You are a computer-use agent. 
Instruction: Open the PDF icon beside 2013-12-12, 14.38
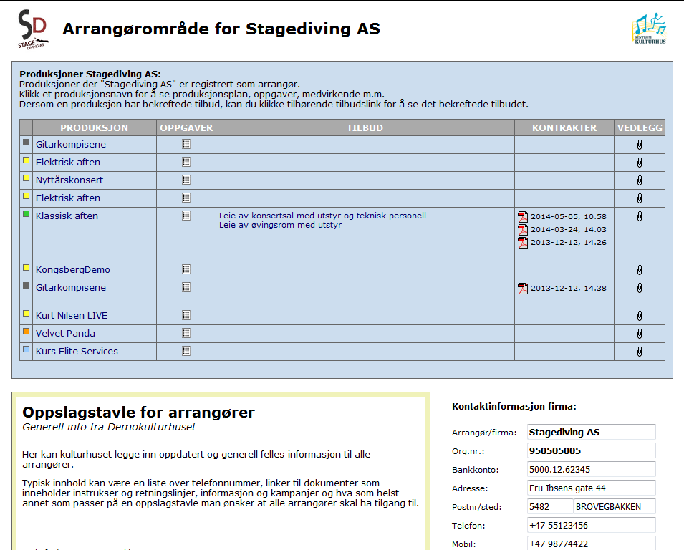tap(523, 289)
